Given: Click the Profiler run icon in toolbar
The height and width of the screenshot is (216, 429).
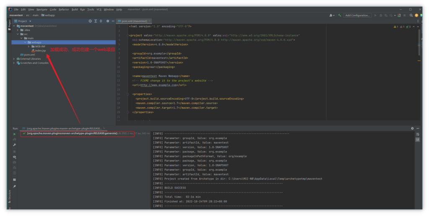Looking at the screenshot, I should tap(391, 15).
